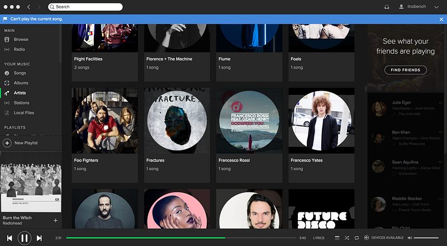Open the Francesco Rossi artist image
The height and width of the screenshot is (246, 447).
tap(249, 121)
